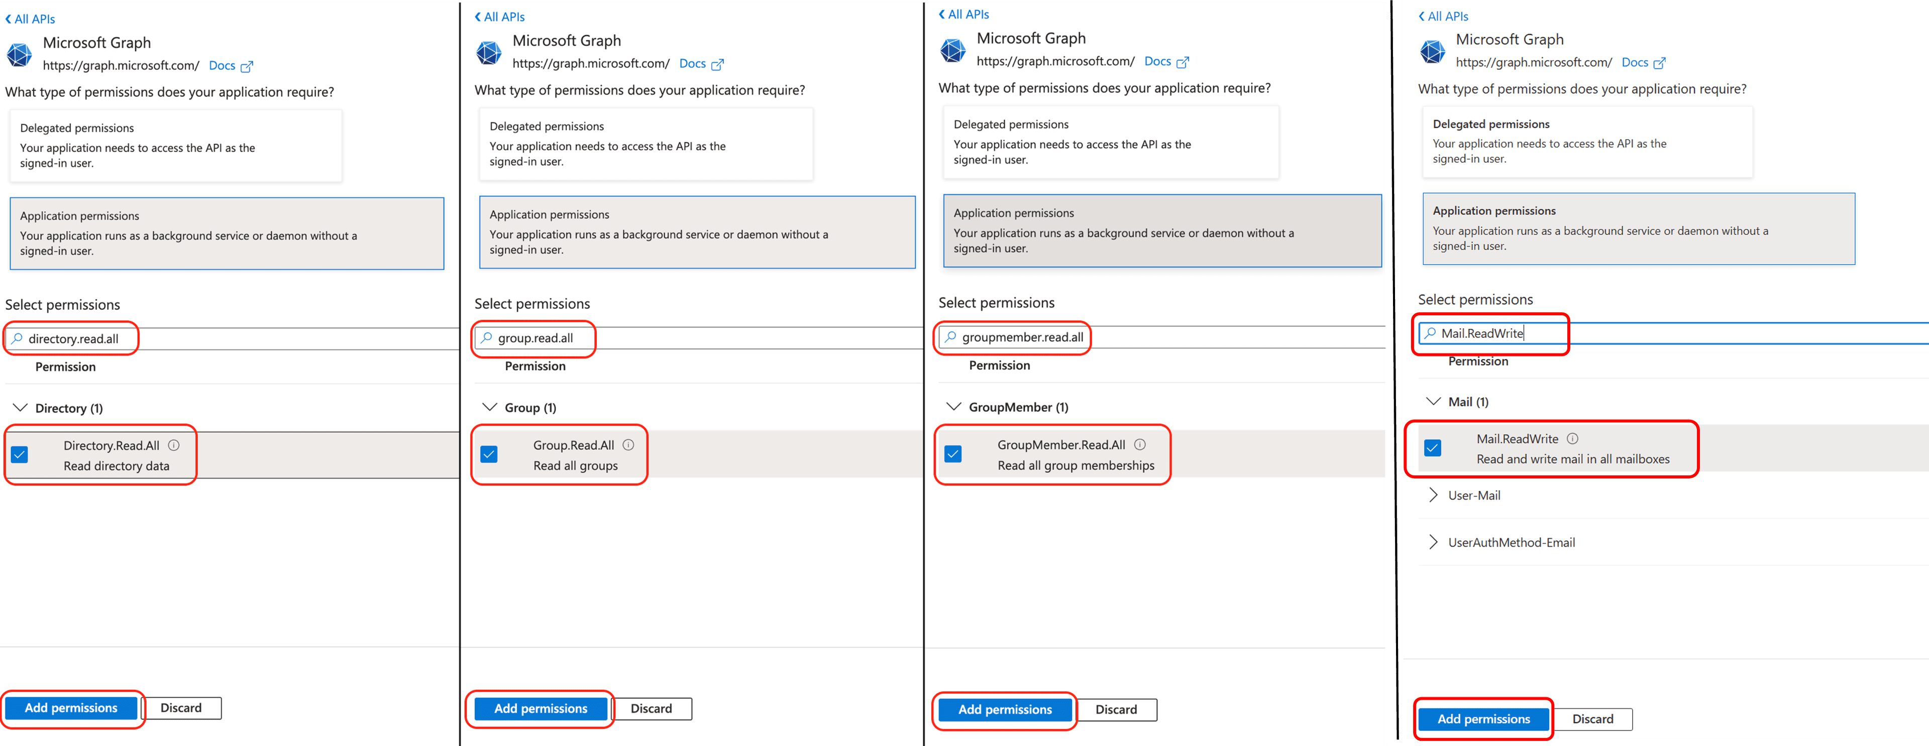
Task: Collapse the Directory (1) group
Action: (20, 408)
